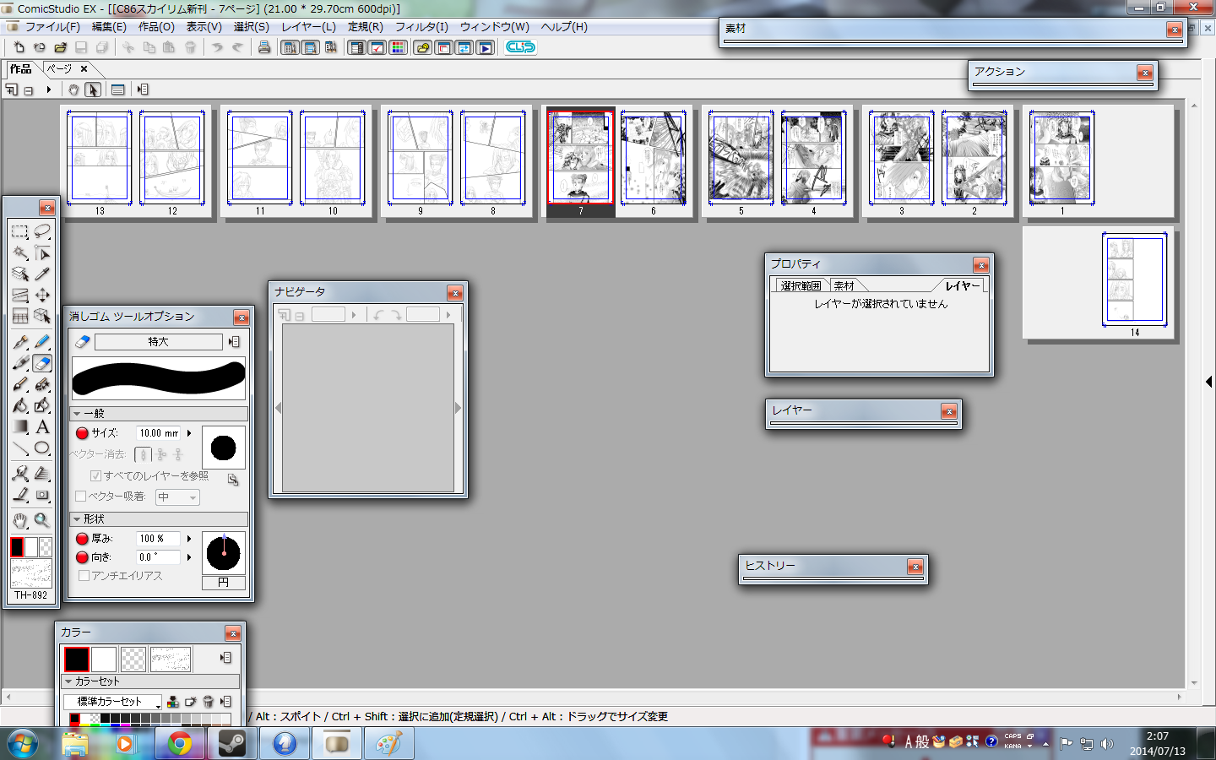This screenshot has height=760, width=1216.
Task: Open Windows Explorer from the taskbar
Action: click(x=75, y=744)
